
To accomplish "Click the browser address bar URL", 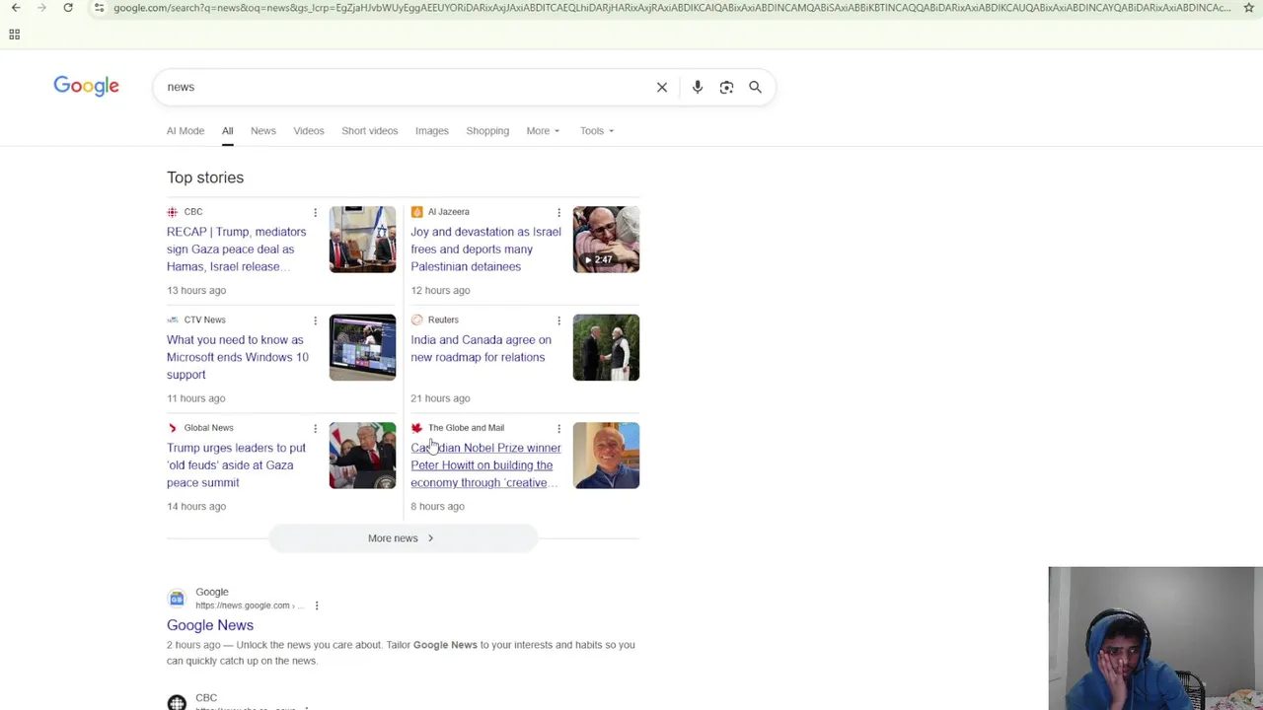I will (x=671, y=8).
